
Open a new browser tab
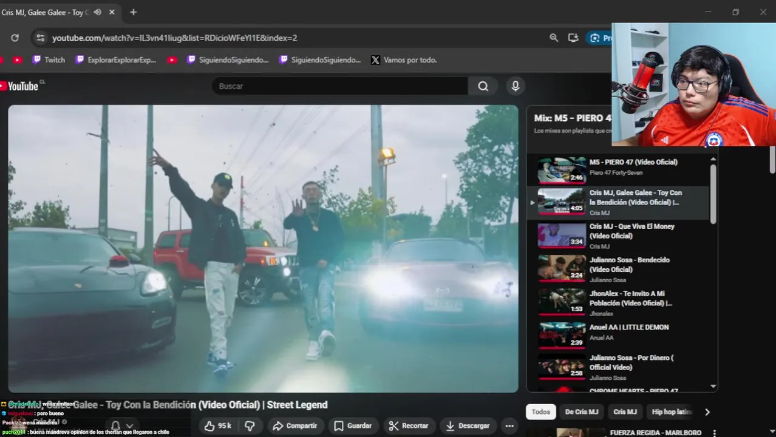click(133, 12)
